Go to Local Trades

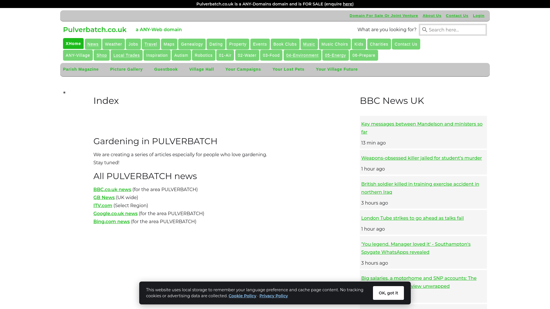point(127,55)
